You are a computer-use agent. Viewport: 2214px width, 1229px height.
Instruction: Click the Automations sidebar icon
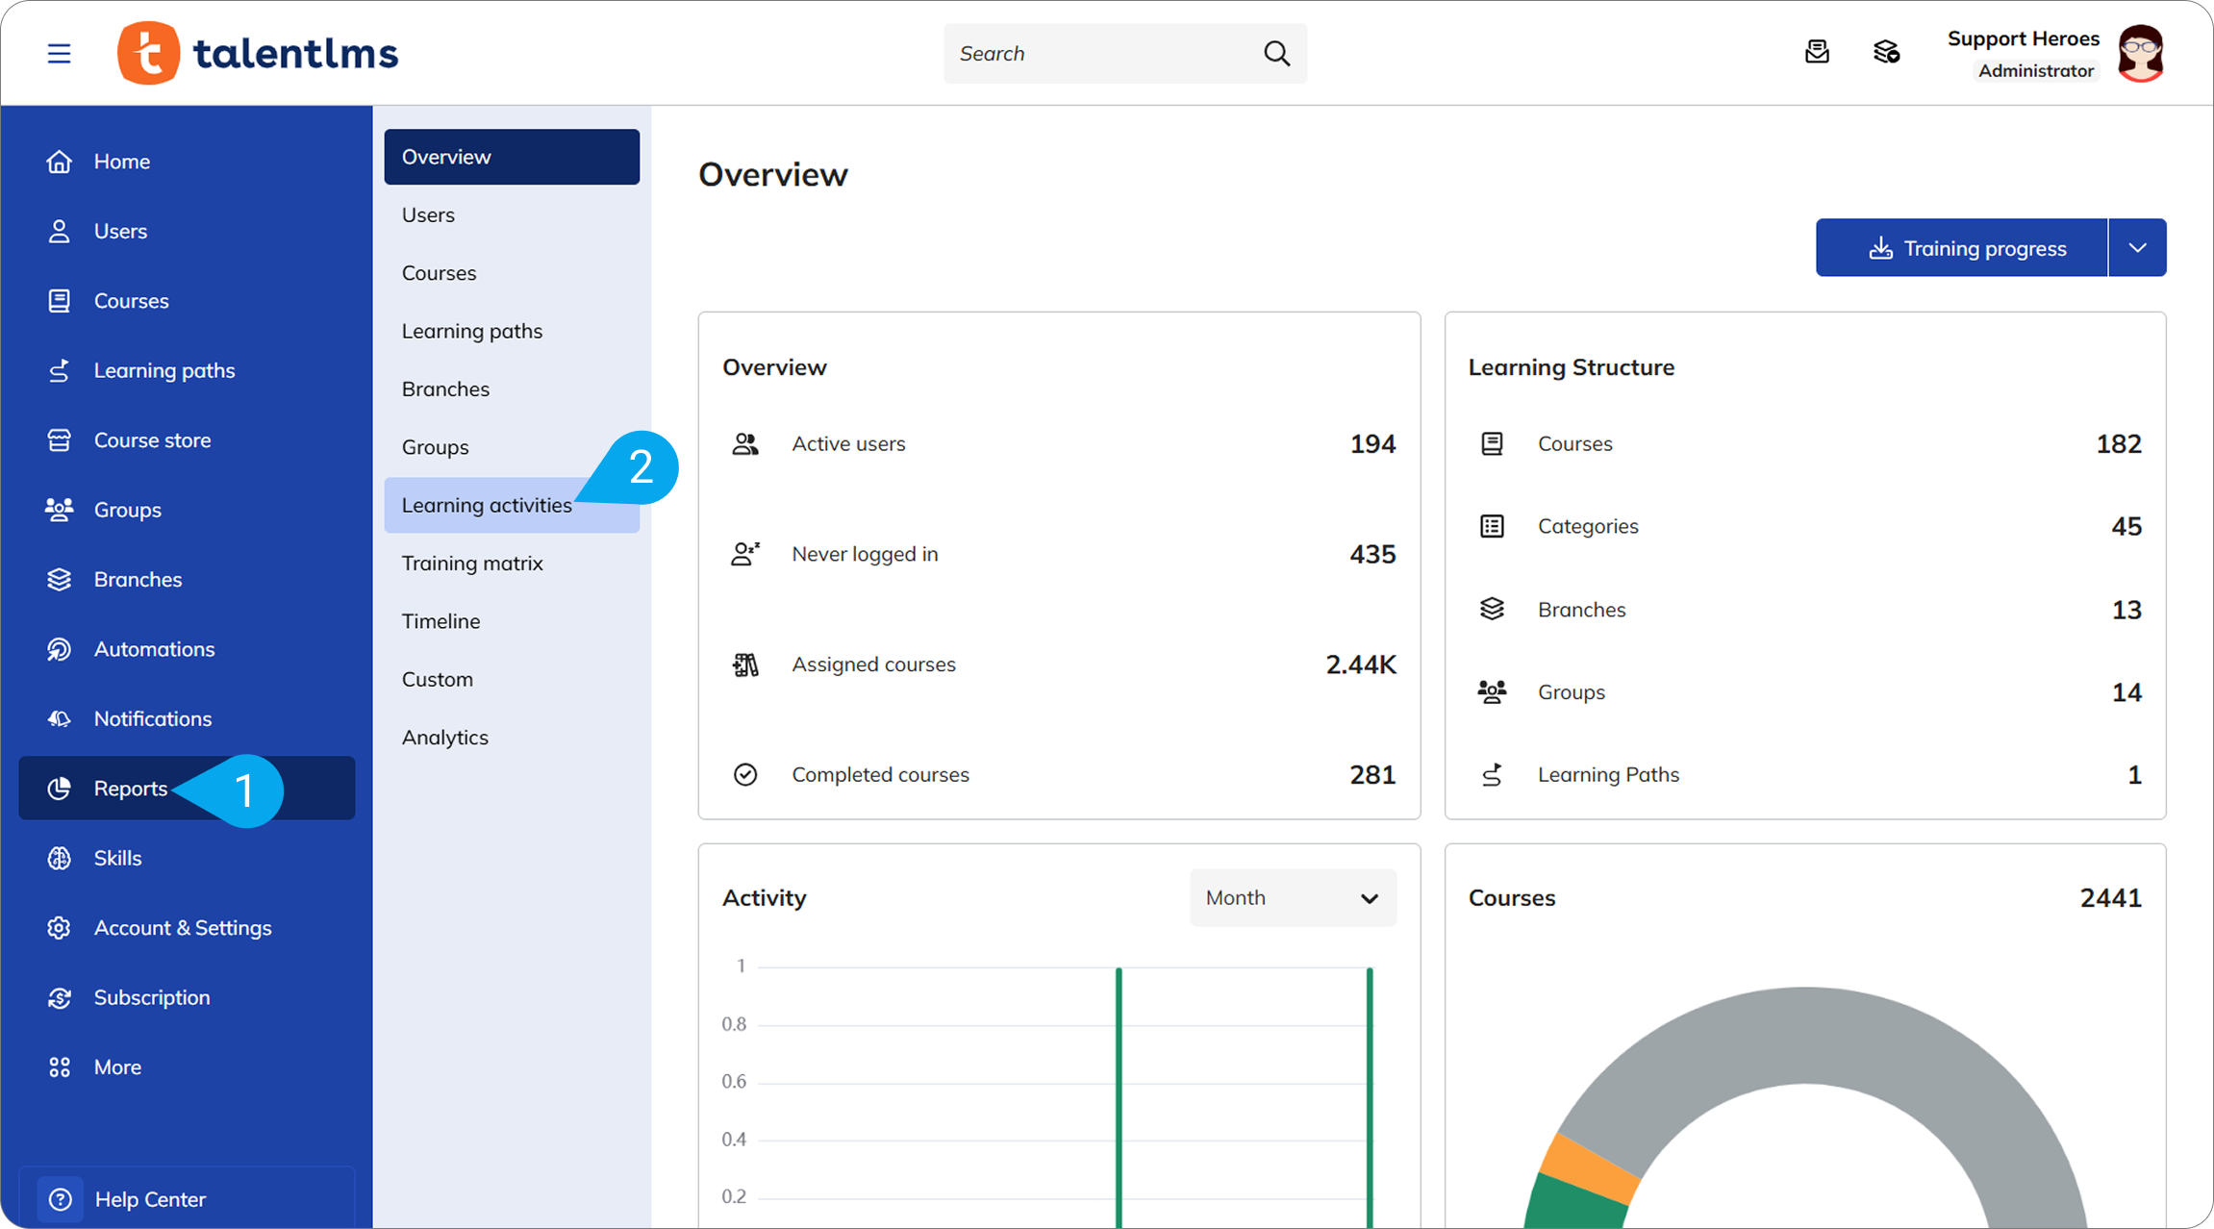pos(59,649)
